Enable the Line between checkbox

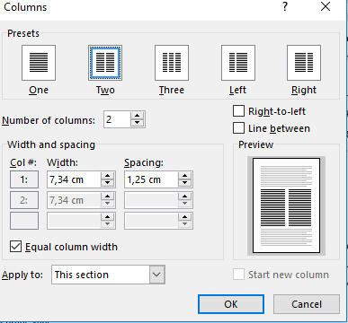coord(238,128)
